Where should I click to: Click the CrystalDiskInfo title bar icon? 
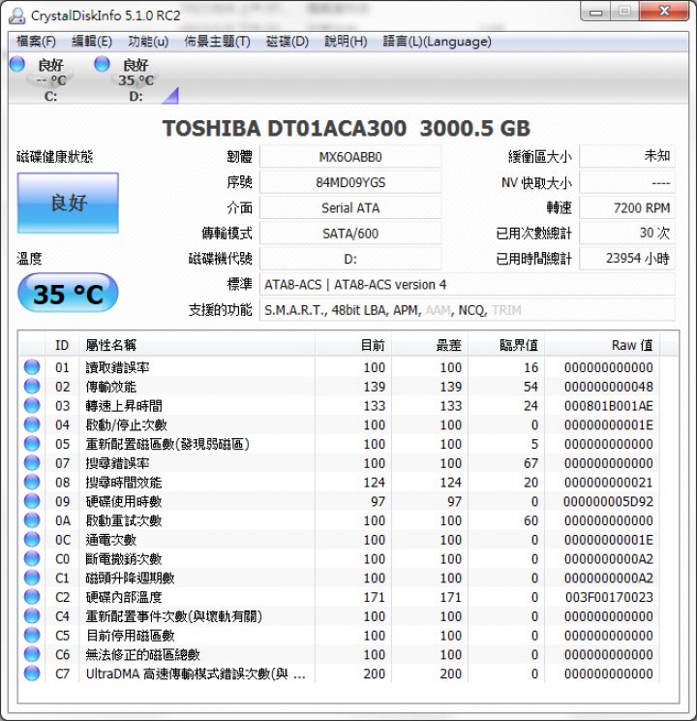tap(17, 16)
